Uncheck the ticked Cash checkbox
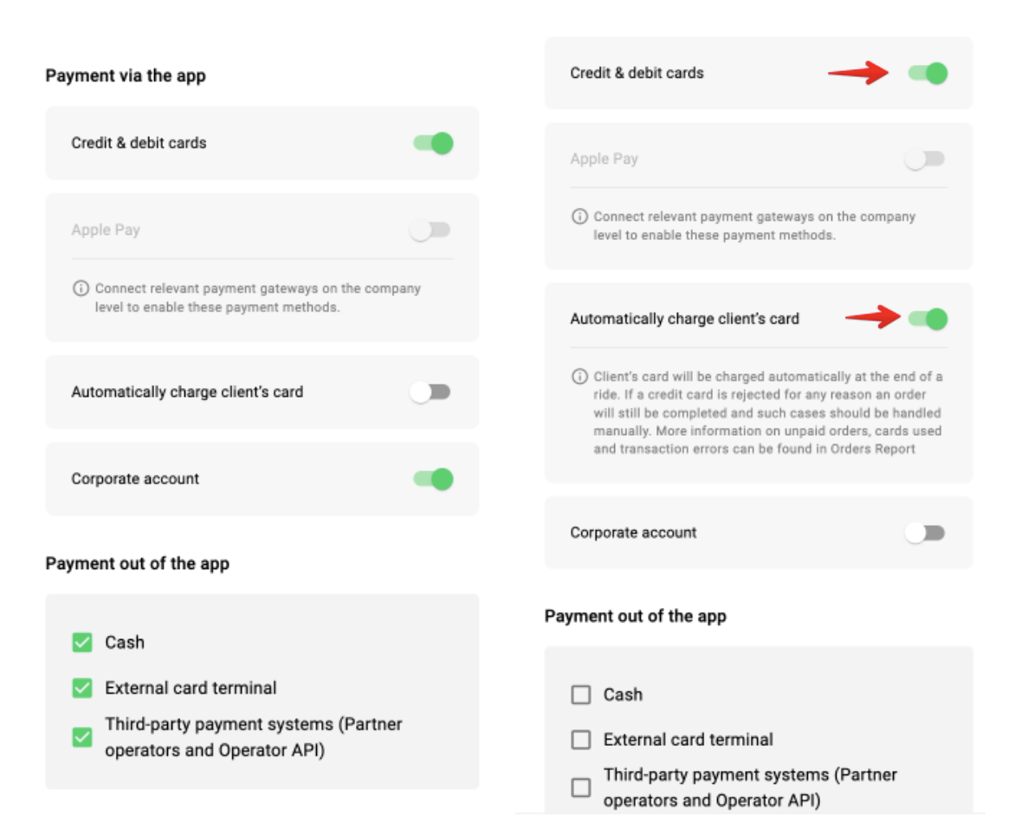Screen dimensions: 1015x835 click(82, 643)
